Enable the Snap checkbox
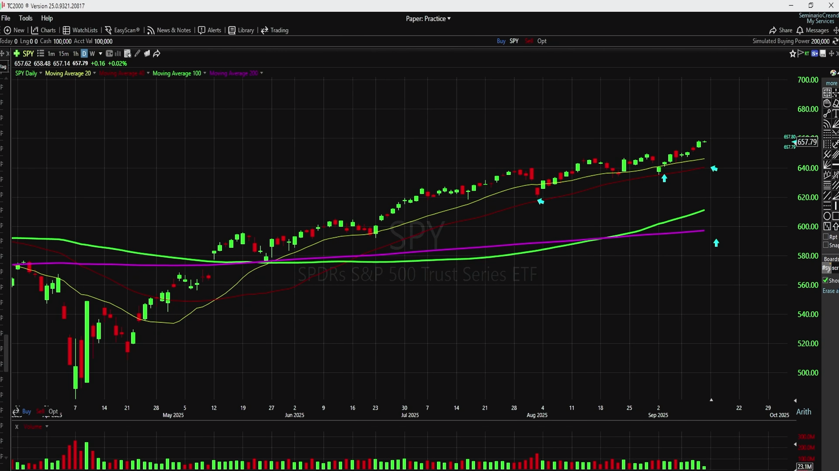The image size is (839, 471). (x=826, y=245)
